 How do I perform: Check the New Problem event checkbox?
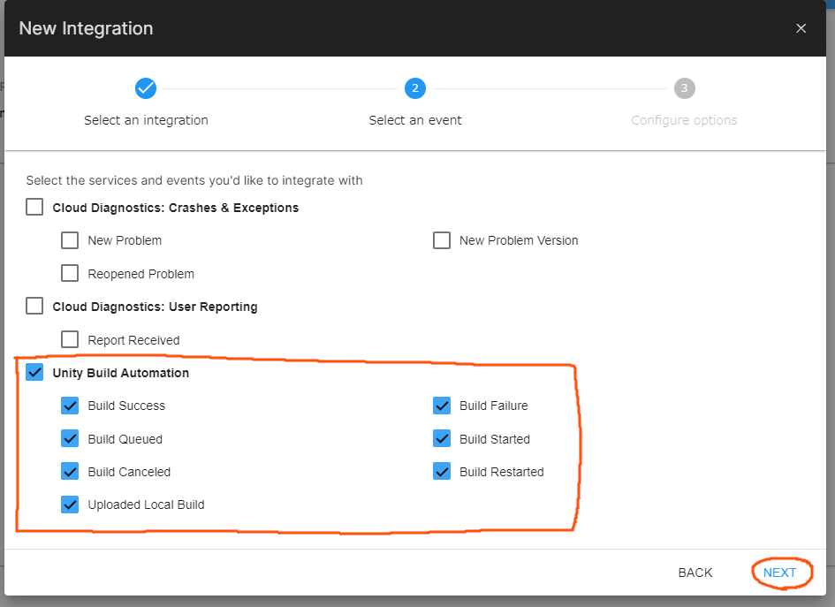click(x=70, y=239)
